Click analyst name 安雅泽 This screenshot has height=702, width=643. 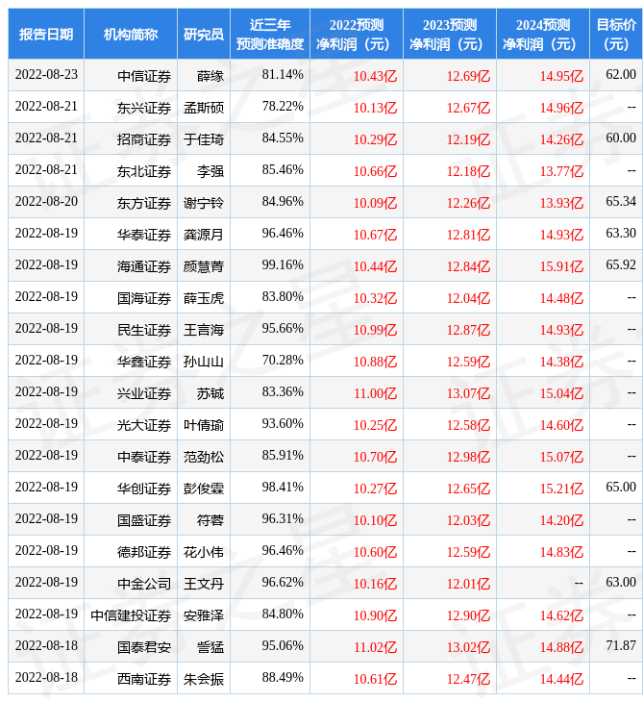point(204,616)
